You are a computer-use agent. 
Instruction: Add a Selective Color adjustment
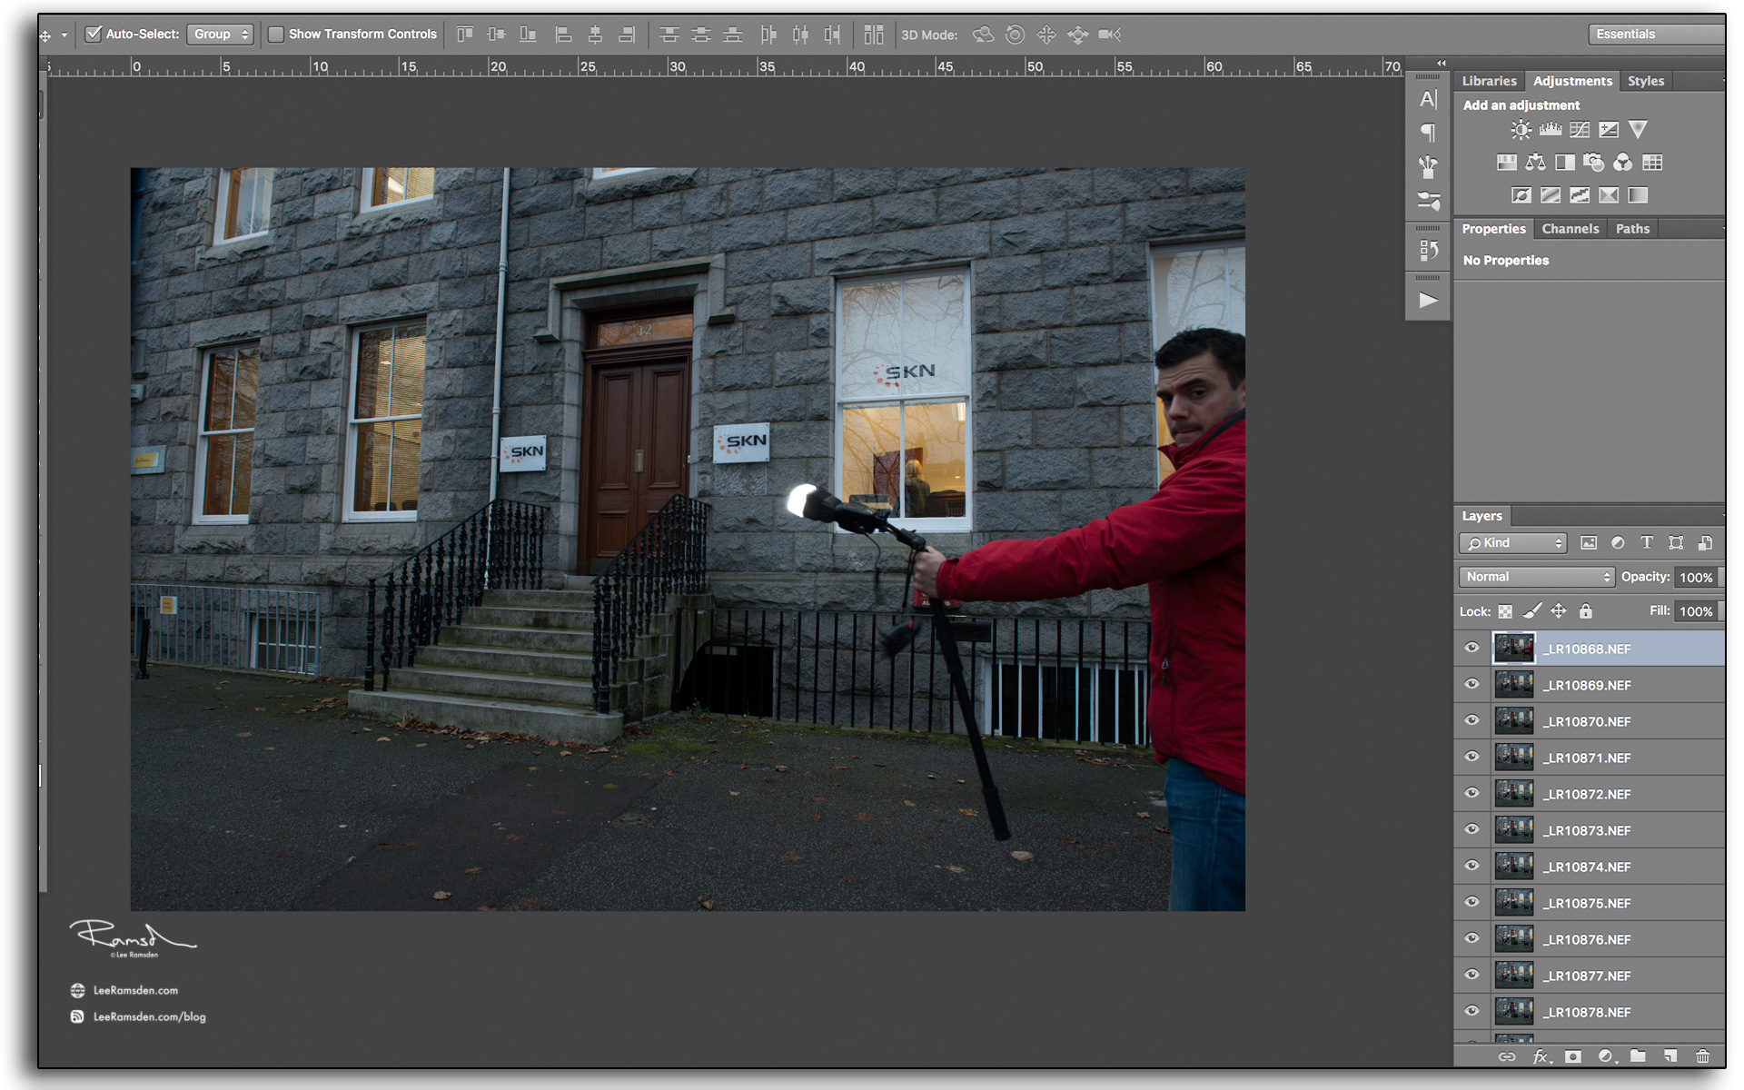[x=1609, y=195]
